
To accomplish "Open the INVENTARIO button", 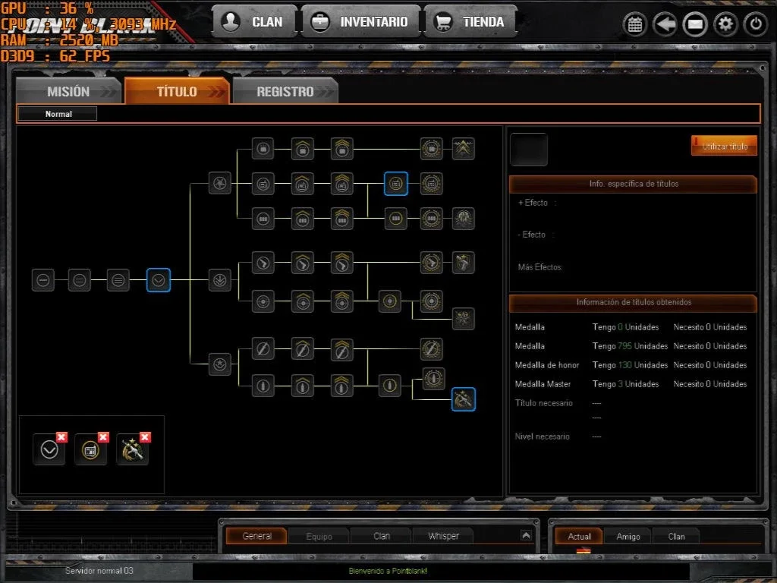I will click(360, 21).
